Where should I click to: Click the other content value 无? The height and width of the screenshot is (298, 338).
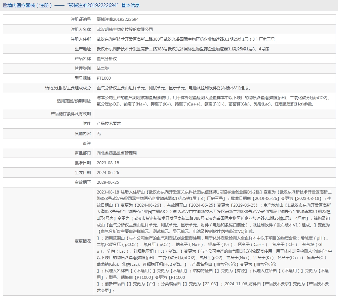click(99, 134)
